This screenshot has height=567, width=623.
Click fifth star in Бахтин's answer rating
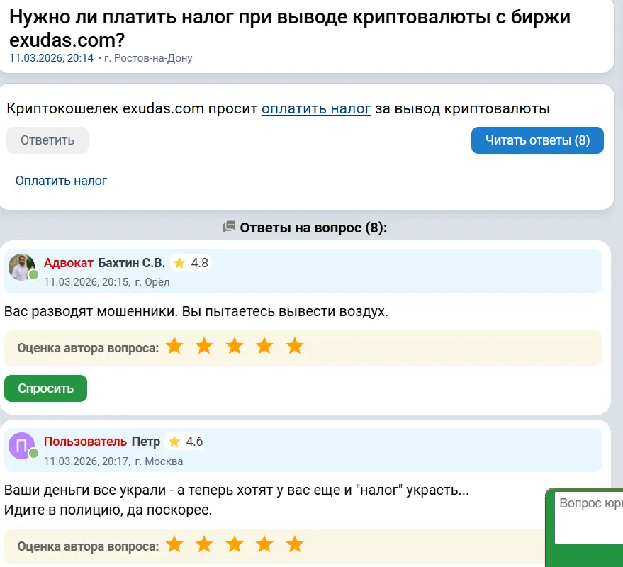tap(295, 346)
